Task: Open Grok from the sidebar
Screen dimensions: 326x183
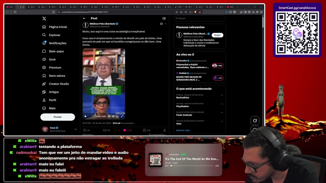Action: 49,59
